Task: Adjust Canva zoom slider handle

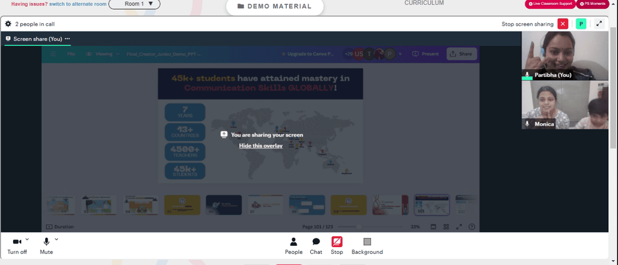Action: click(358, 227)
